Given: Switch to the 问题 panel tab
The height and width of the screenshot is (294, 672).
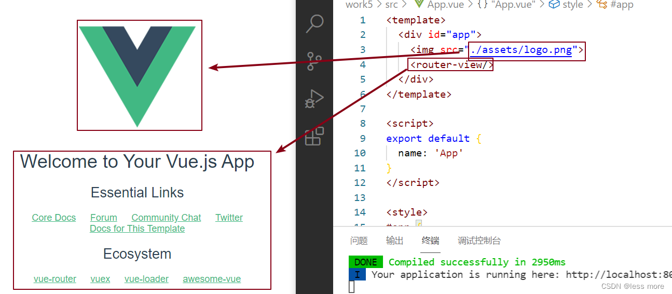Looking at the screenshot, I should [359, 240].
